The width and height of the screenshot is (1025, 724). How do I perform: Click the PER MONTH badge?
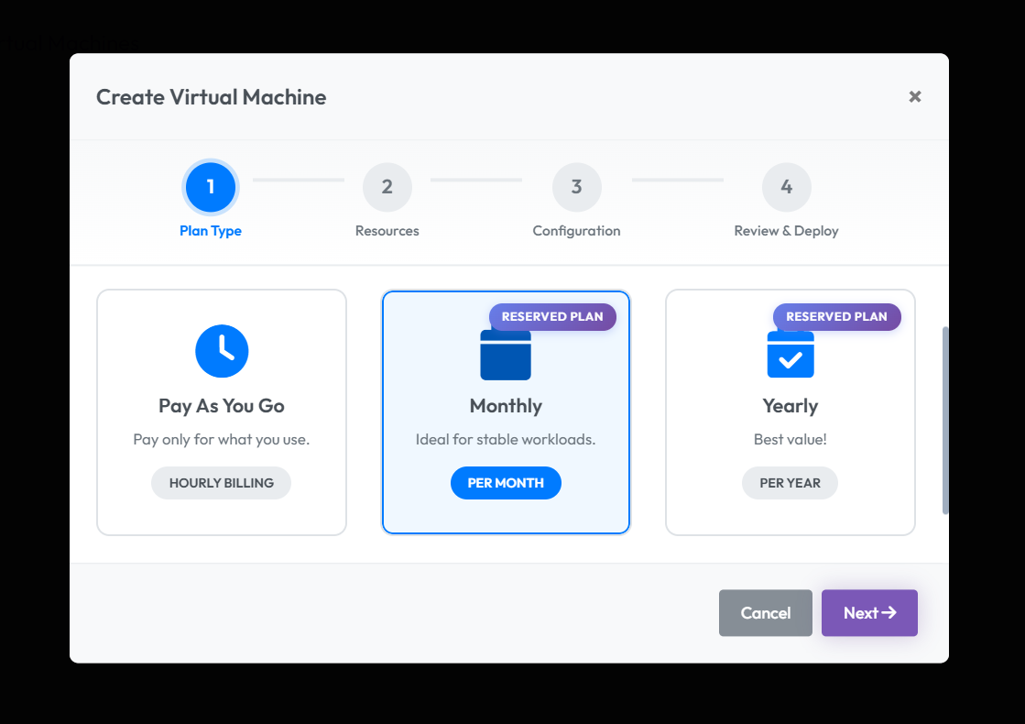506,483
